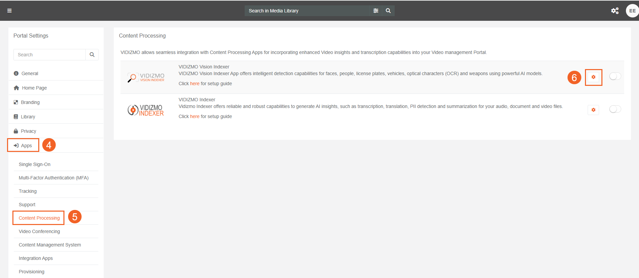Expand the Library settings section
The image size is (639, 278).
tap(28, 117)
